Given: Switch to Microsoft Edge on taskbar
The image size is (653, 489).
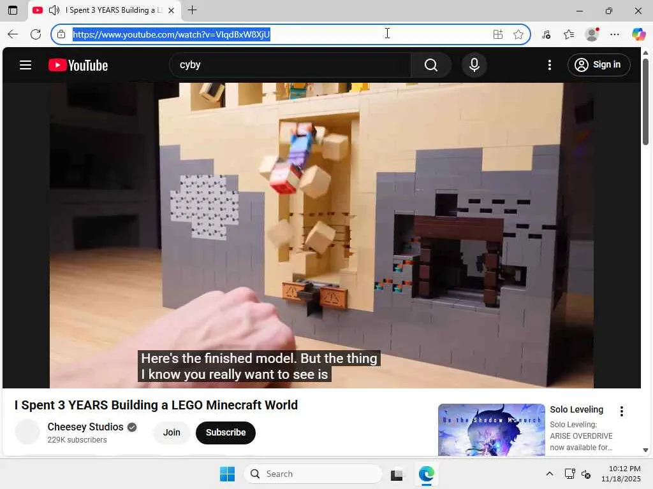Looking at the screenshot, I should (426, 474).
